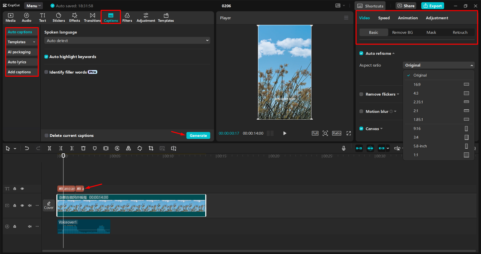Open the Stickers panel
The image size is (481, 254).
pos(59,17)
